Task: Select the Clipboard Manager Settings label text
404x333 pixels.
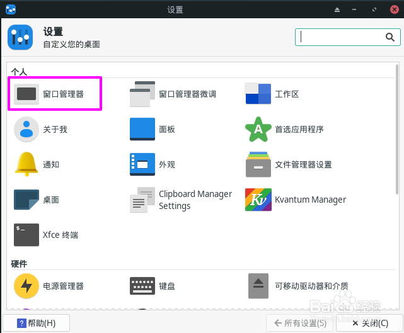Action: coord(195,200)
